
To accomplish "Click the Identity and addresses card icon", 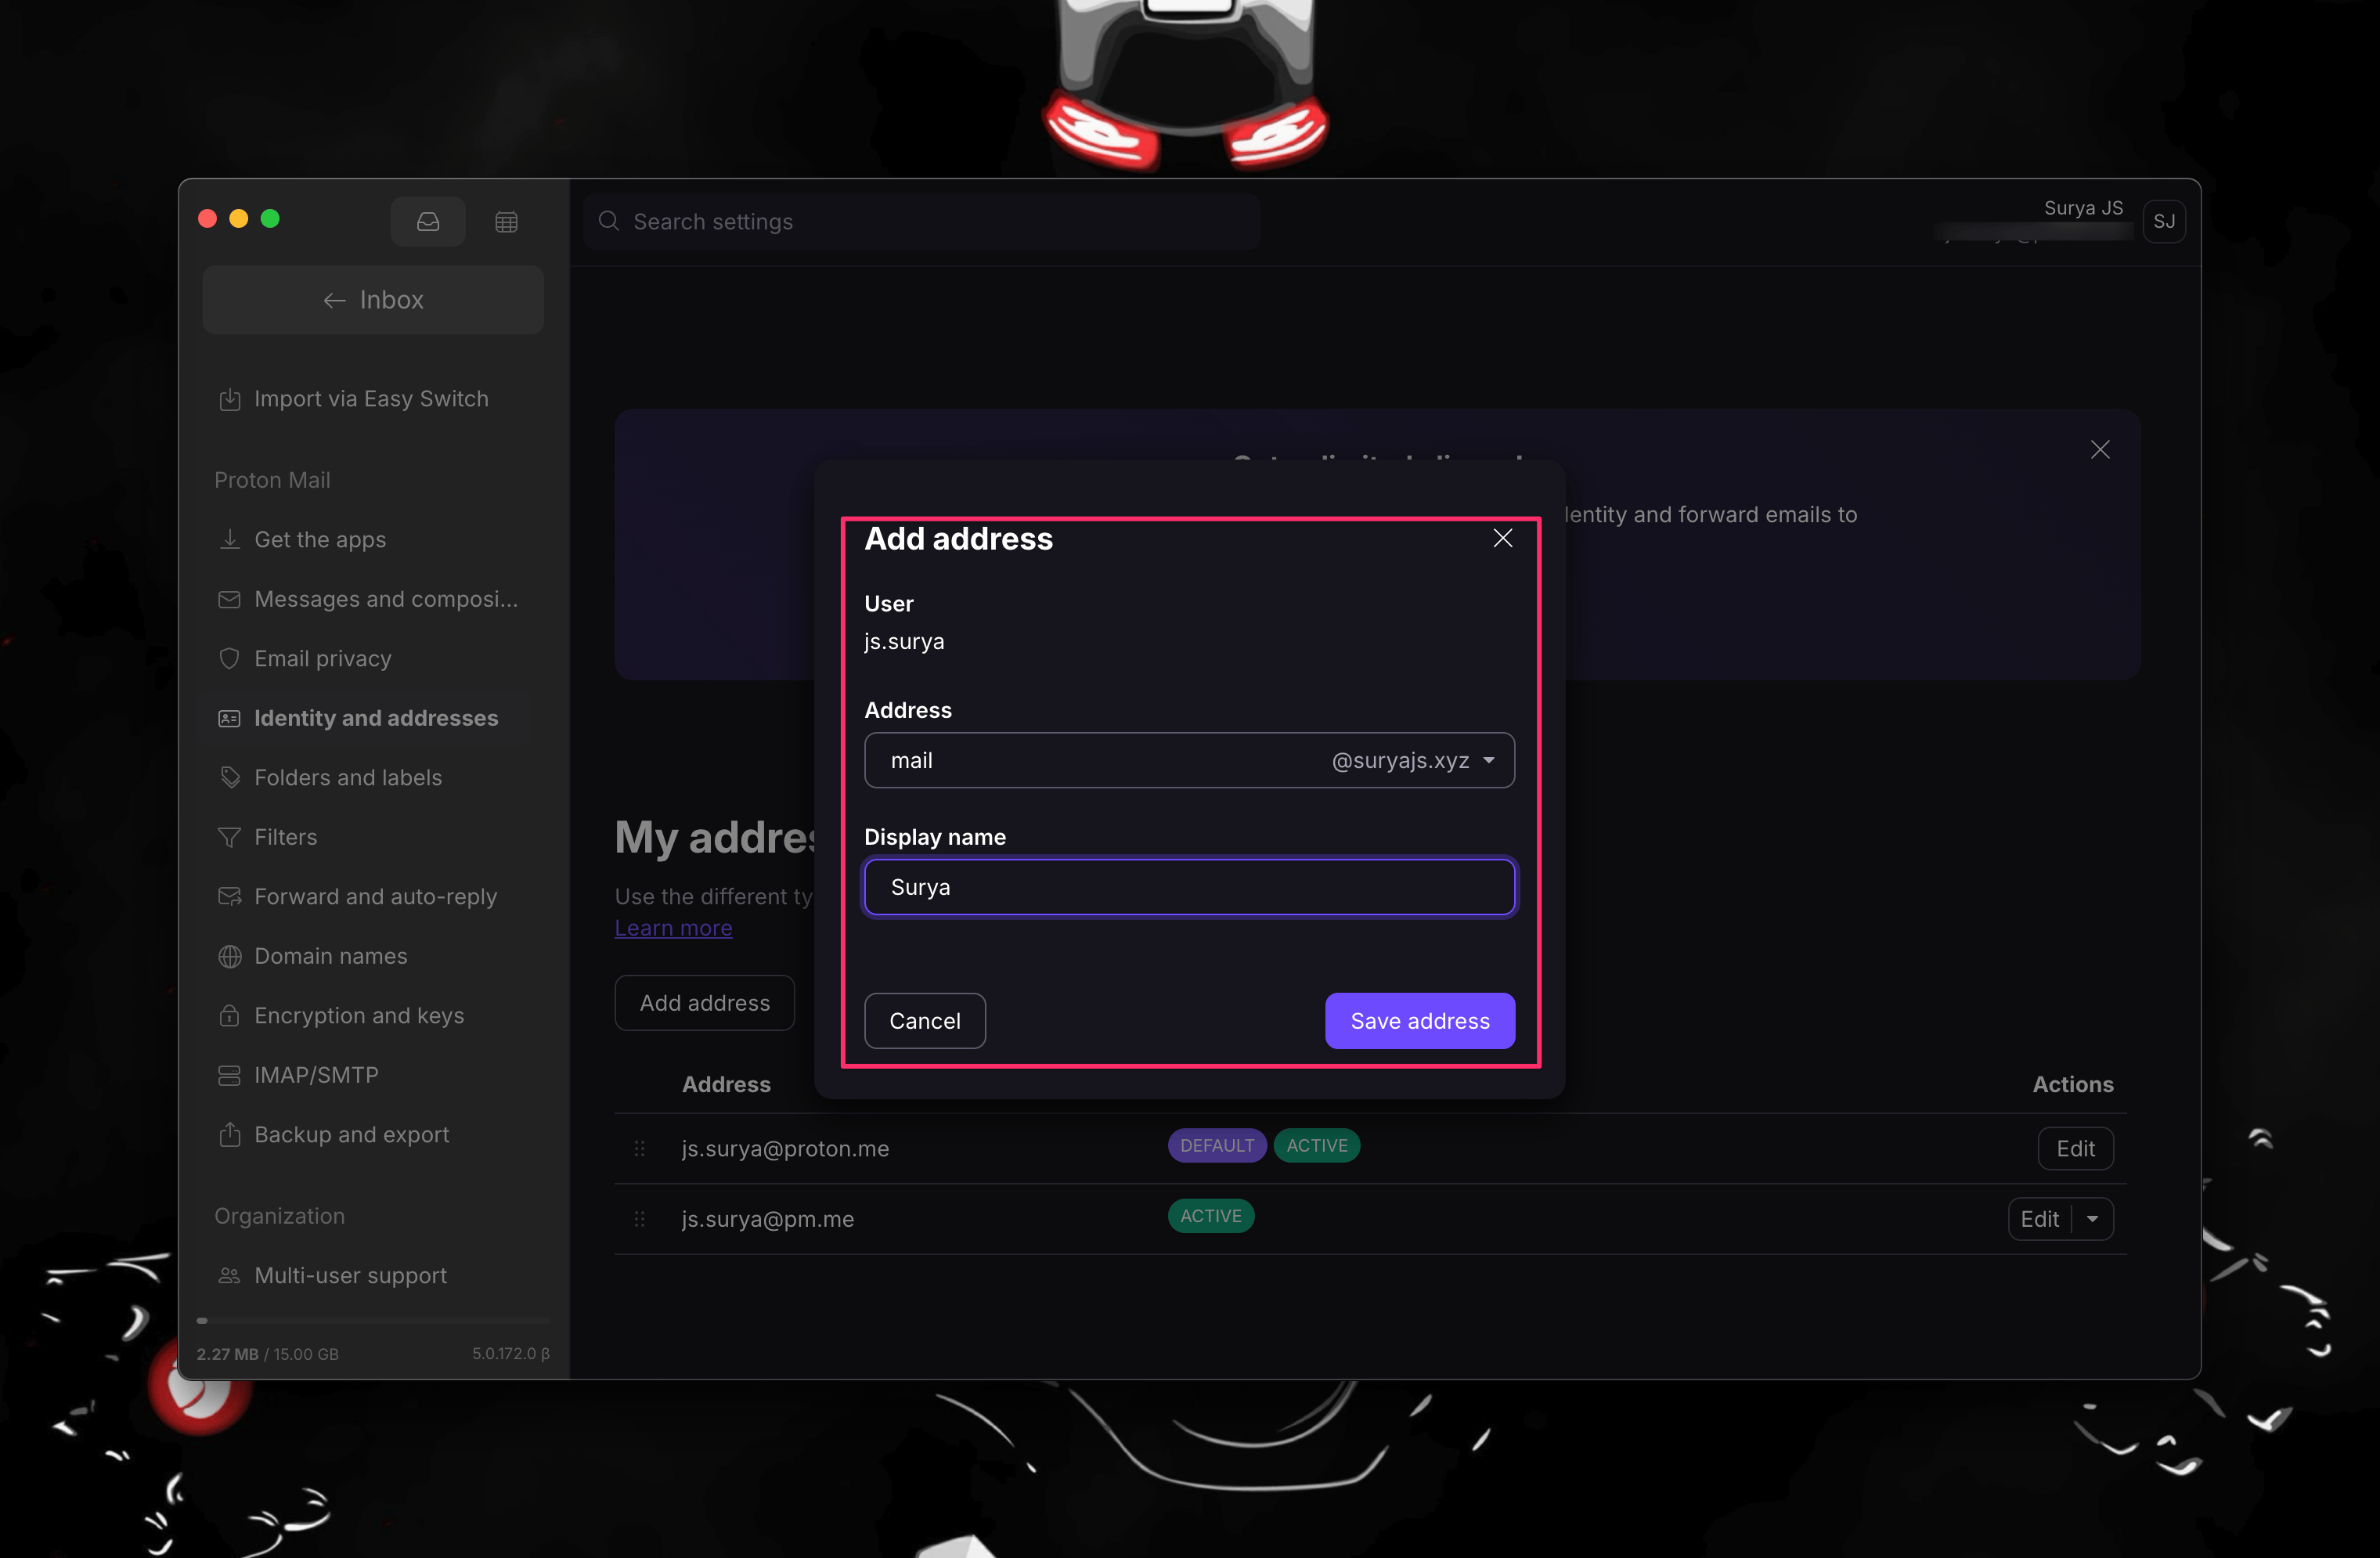I will point(230,718).
